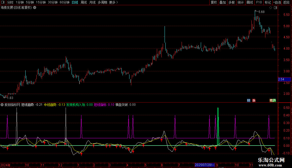Click the 2025/07/28 date marker on timeline
This screenshot has width=292, height=168.
(x=205, y=165)
